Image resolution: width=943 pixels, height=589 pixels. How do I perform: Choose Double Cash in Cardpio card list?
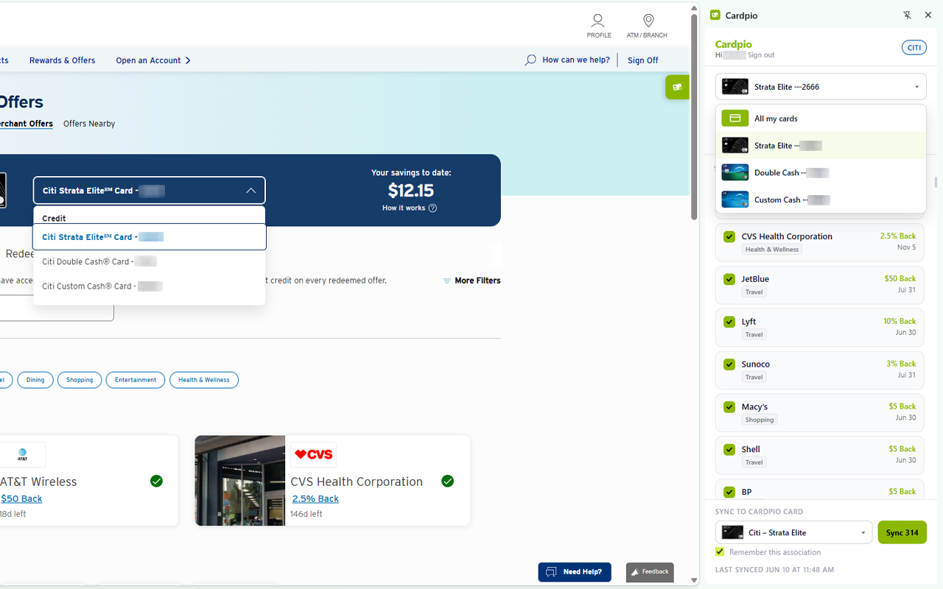point(821,173)
